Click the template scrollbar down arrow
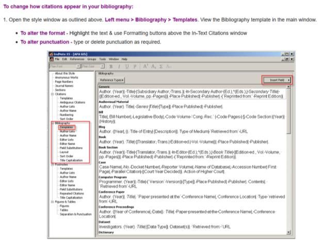Image resolution: width=324 pixels, height=244 pixels. (x=288, y=233)
